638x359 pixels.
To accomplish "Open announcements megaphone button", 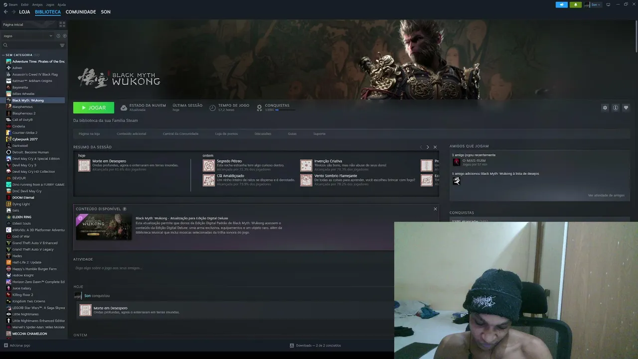I will point(562,4).
